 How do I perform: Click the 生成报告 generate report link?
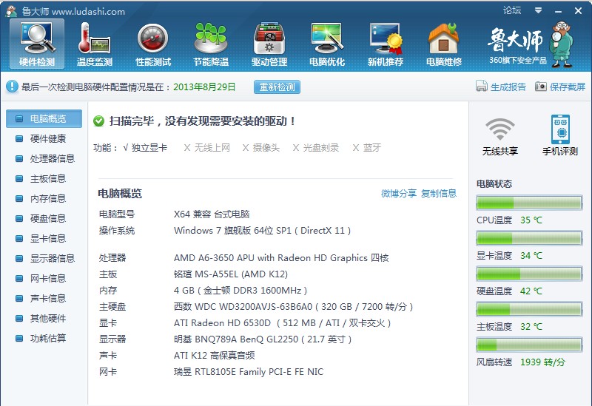pos(501,87)
